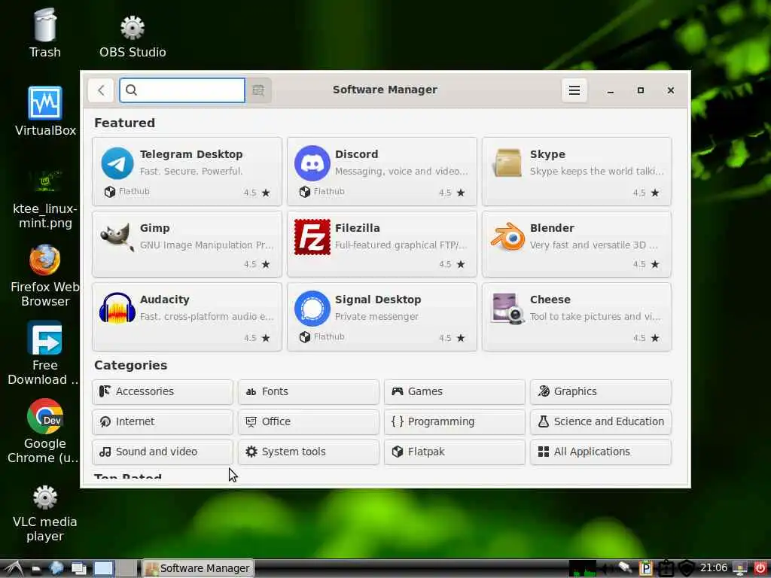Open the hamburger menu

pos(574,90)
